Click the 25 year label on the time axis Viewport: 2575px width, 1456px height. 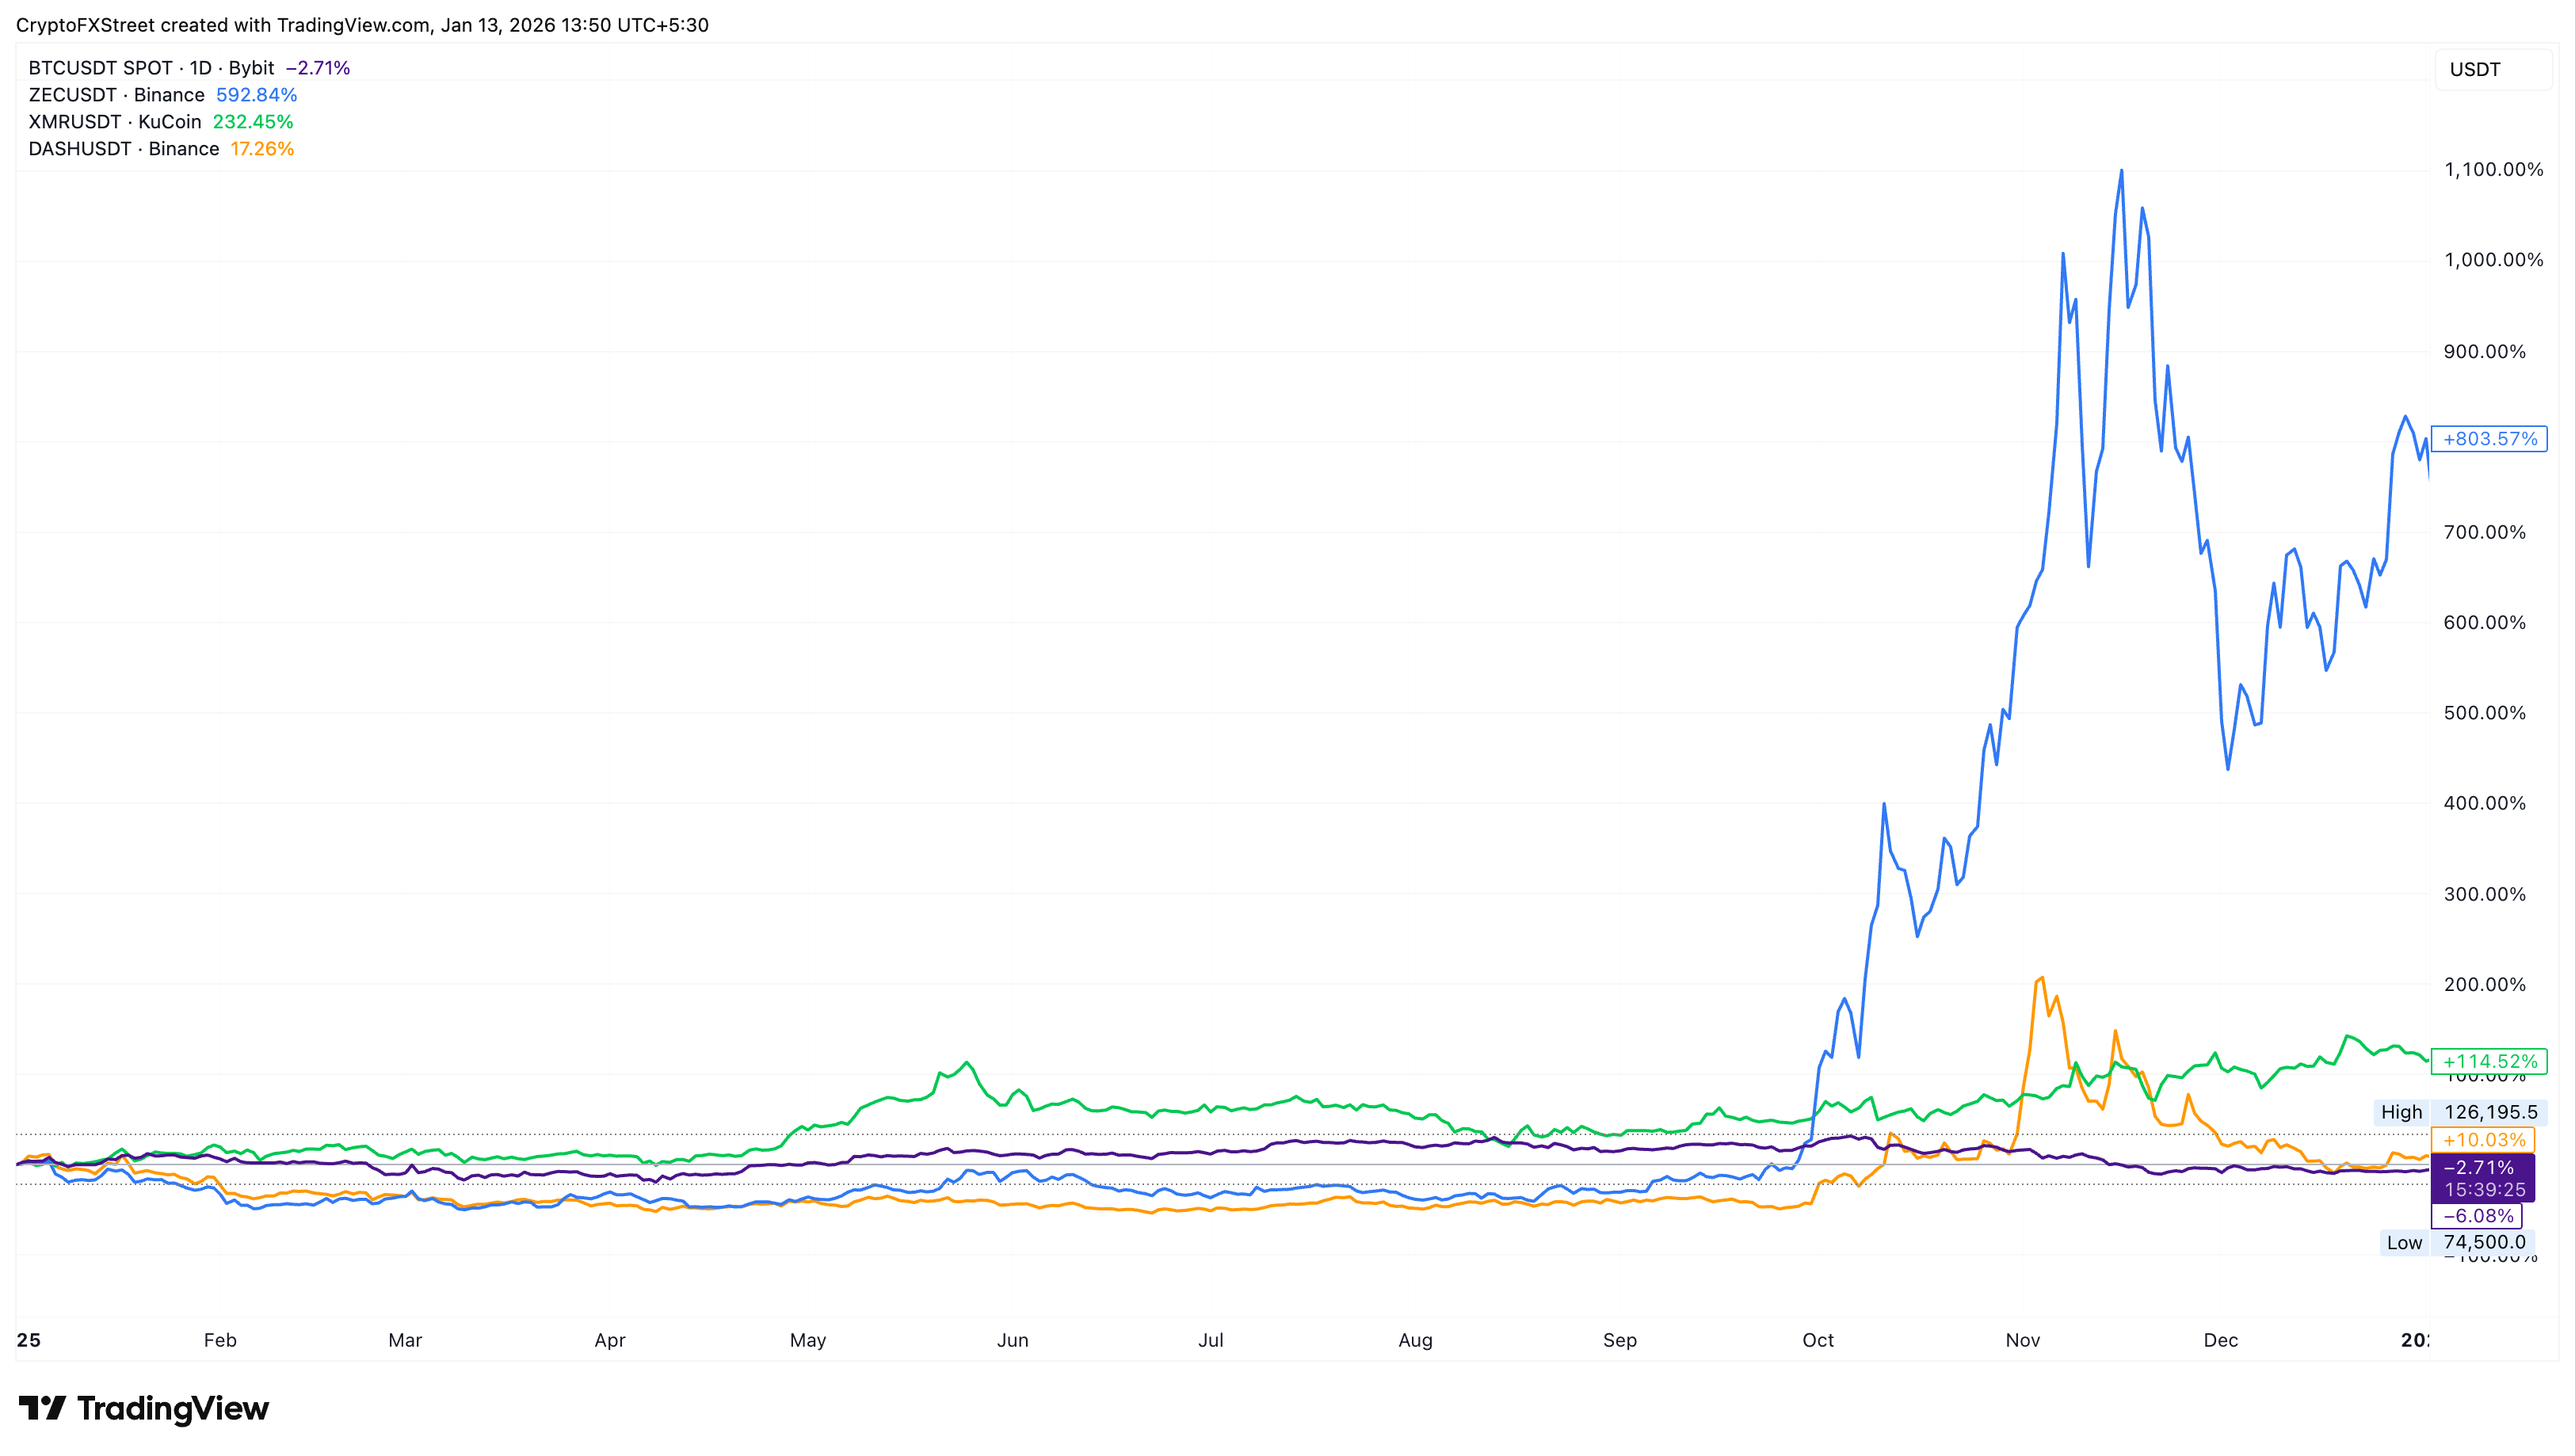(x=30, y=1340)
